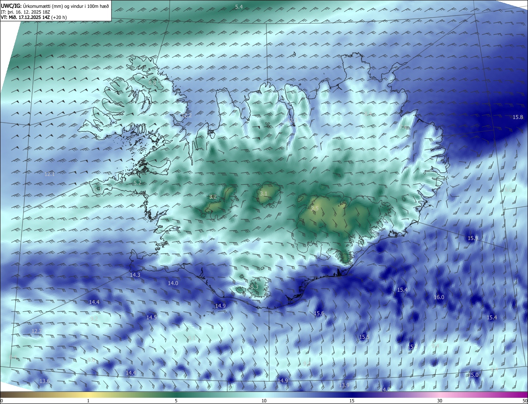
Task: Click the 5.4 value label on the map
Action: point(239,7)
